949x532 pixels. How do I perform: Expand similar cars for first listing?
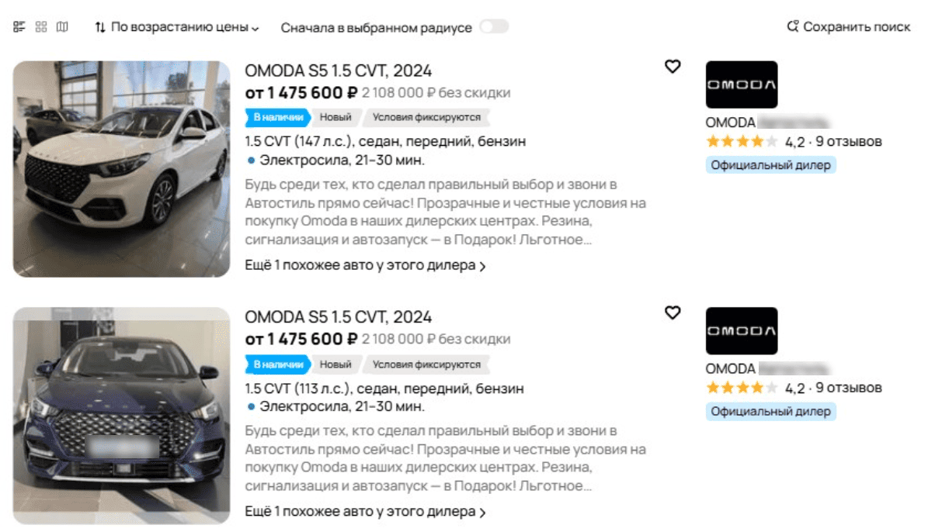coord(365,266)
